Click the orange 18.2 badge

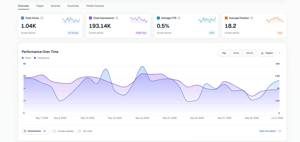pos(280,33)
